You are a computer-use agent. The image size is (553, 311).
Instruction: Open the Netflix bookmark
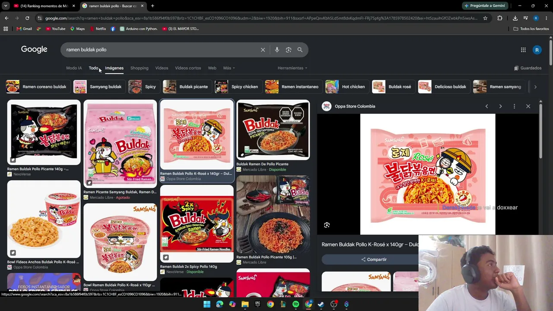(98, 29)
